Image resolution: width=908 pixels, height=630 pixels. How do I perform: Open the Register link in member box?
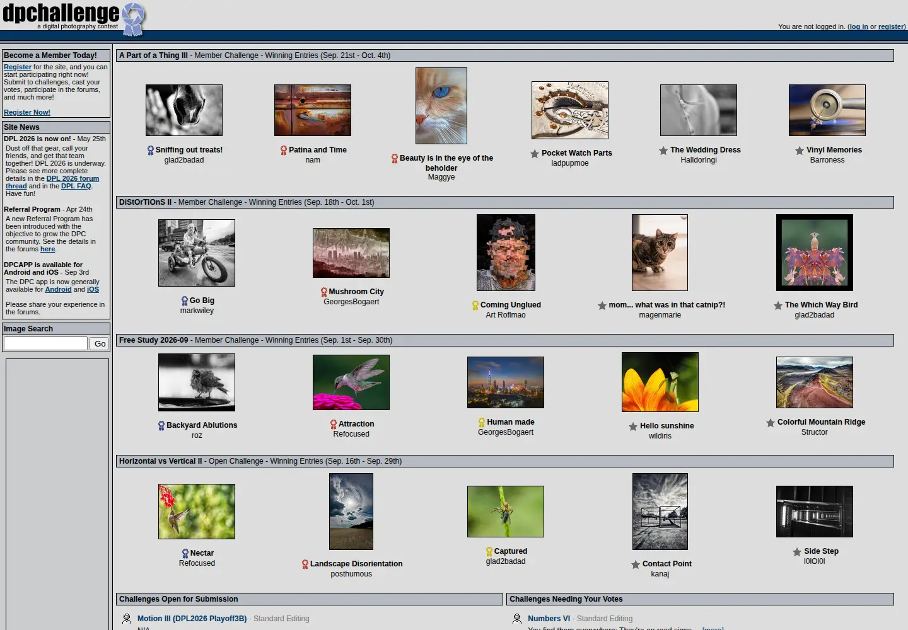point(18,67)
